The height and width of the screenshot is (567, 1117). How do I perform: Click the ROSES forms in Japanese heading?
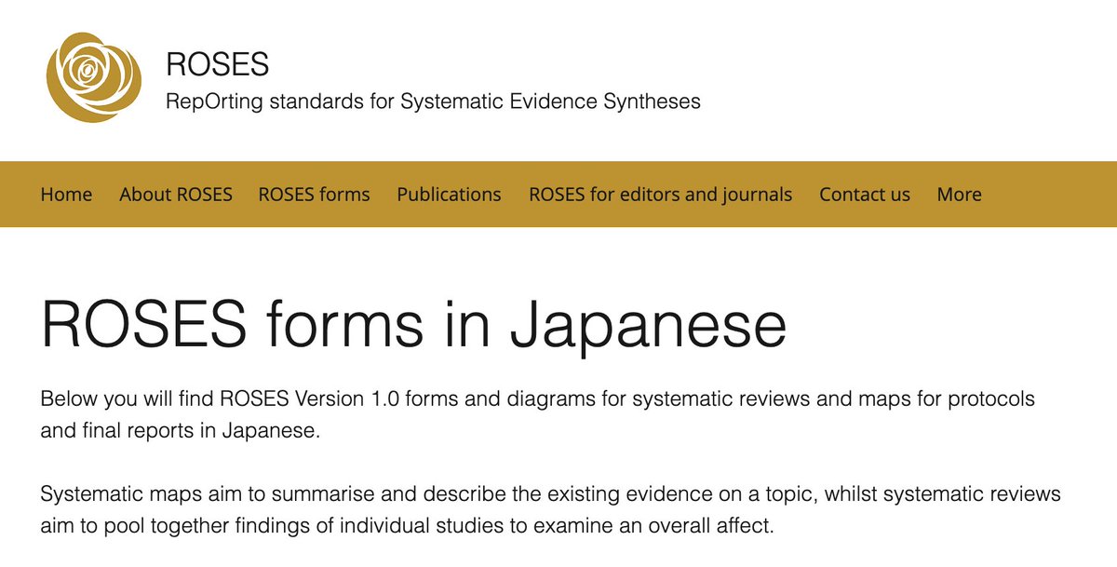414,324
